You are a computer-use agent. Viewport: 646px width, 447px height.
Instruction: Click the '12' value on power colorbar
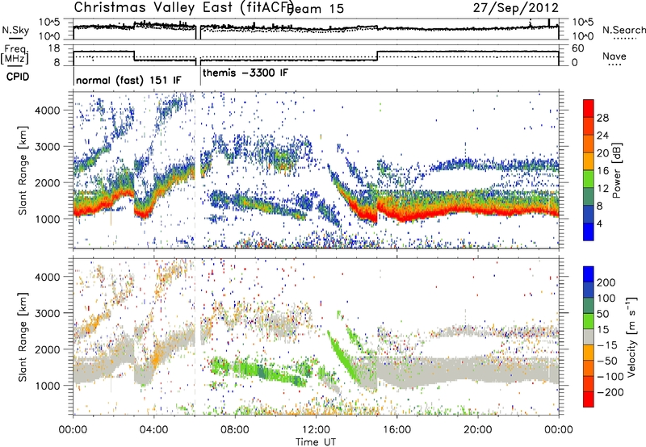[x=602, y=189]
